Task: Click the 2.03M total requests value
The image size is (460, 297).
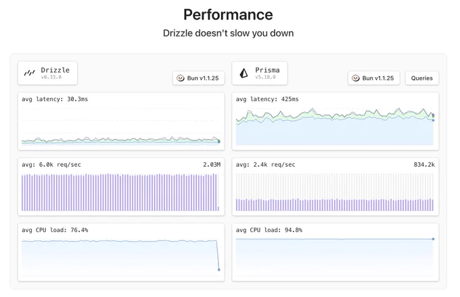Action: 212,165
